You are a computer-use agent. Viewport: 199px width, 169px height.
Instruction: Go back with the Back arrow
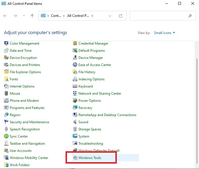[5, 16]
